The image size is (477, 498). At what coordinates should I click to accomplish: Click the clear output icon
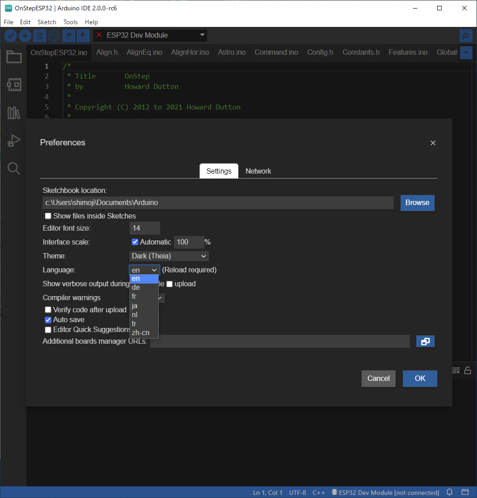(x=456, y=370)
